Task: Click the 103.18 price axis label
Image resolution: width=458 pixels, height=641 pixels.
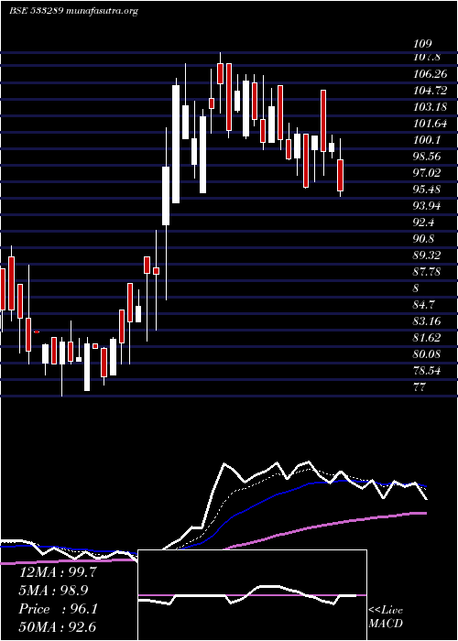Action: [x=430, y=107]
